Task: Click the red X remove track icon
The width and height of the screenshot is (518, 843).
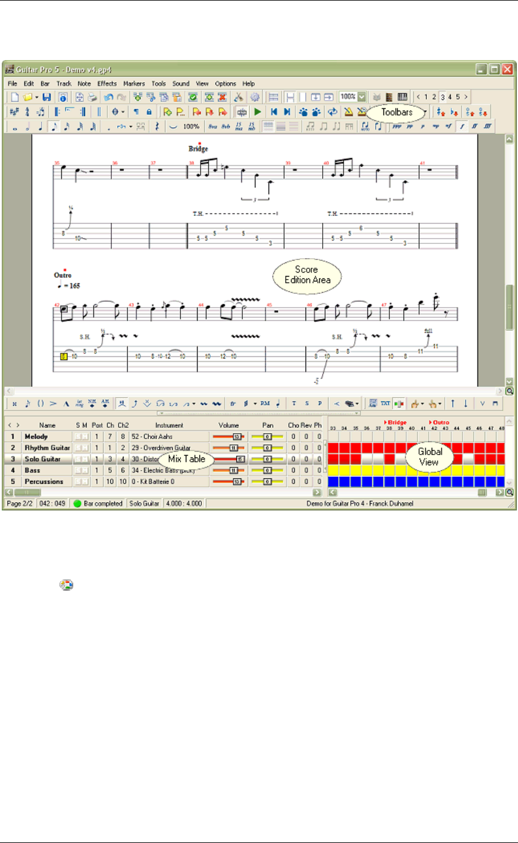Action: tap(221, 97)
